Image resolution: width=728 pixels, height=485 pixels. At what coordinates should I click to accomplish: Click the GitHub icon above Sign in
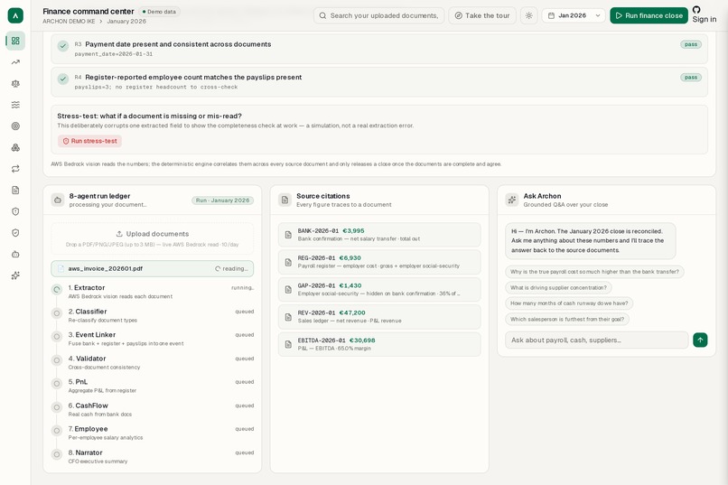[696, 10]
